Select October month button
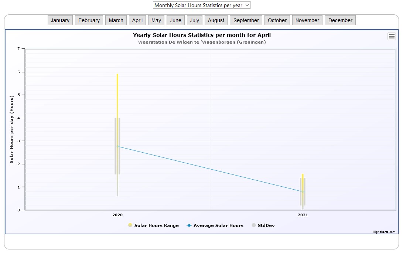 277,20
